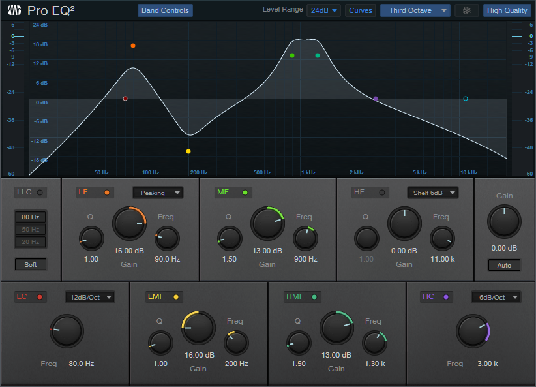536x387 pixels.
Task: Click the MF Gain knob
Action: pyautogui.click(x=267, y=223)
